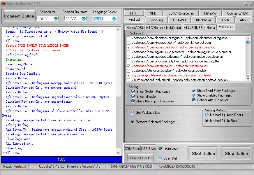Screen dimensions: 254x175
Task: Click the package list scrollbar down arrow
Action: 248,79
